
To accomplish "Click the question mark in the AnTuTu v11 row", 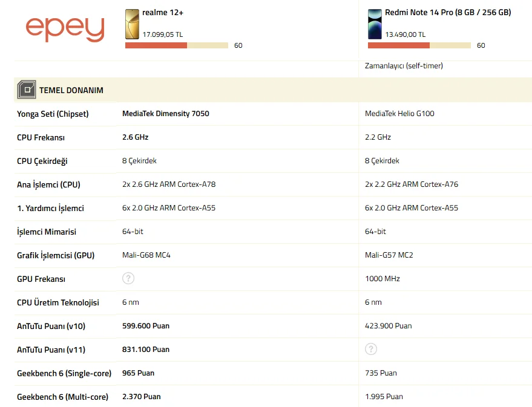I will [371, 349].
